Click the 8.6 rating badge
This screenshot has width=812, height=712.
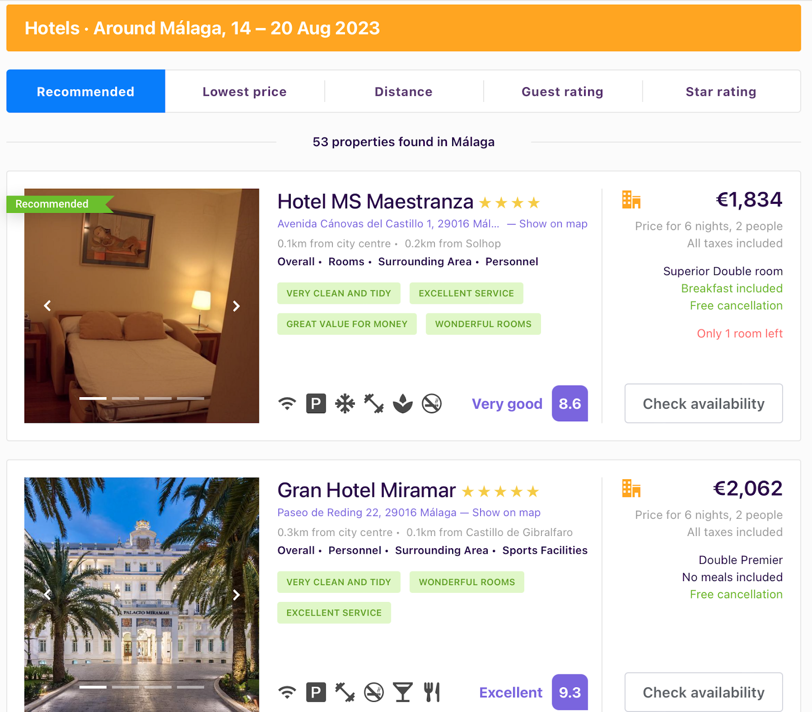point(570,404)
